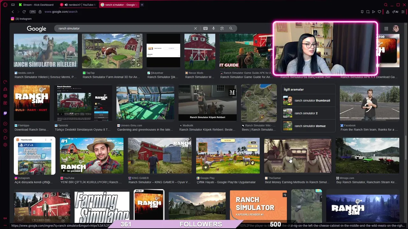This screenshot has width=408, height=229.
Task: Toggle the VPN badge in address bar
Action: click(33, 12)
